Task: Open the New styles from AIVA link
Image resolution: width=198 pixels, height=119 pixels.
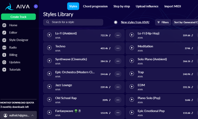Action: click(x=135, y=22)
